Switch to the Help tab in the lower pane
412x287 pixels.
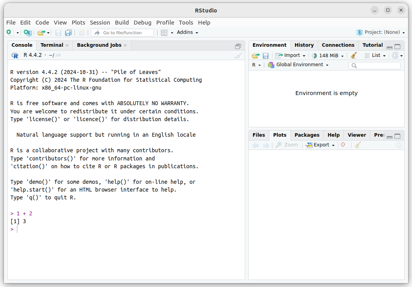pos(333,135)
